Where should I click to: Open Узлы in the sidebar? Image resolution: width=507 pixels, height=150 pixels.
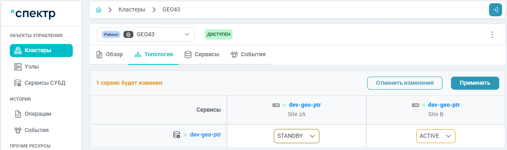pyautogui.click(x=41, y=66)
